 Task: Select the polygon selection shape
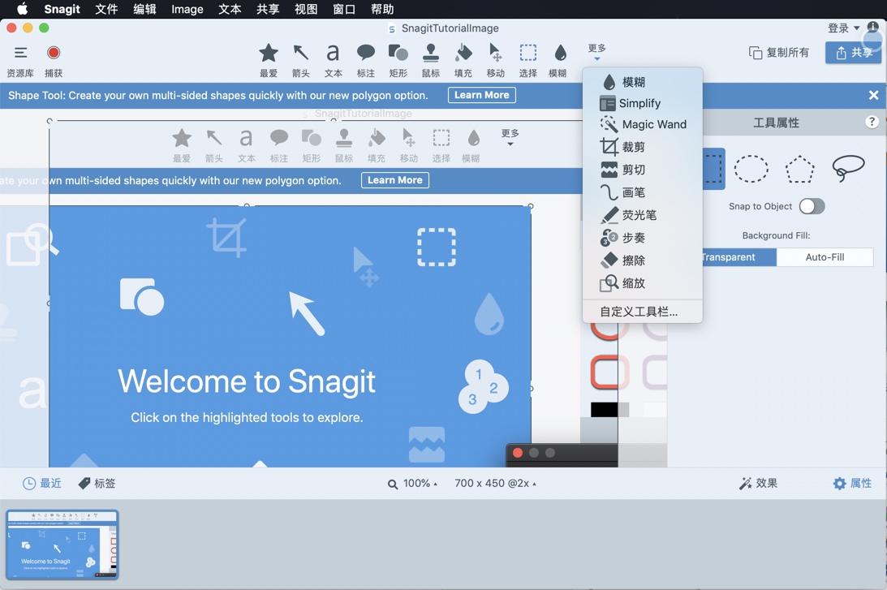(x=800, y=169)
